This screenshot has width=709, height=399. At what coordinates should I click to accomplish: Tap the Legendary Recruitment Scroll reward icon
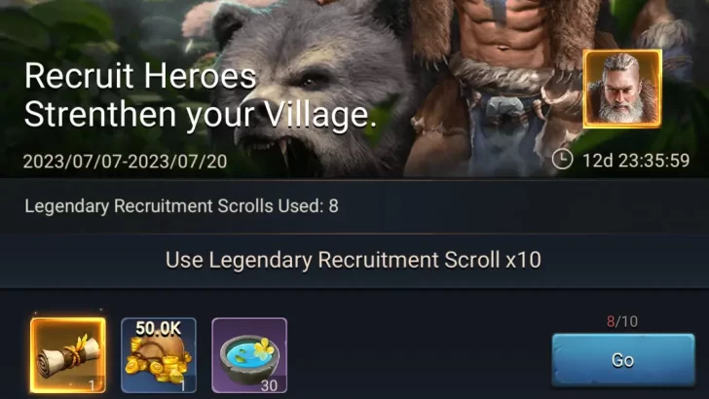point(68,355)
